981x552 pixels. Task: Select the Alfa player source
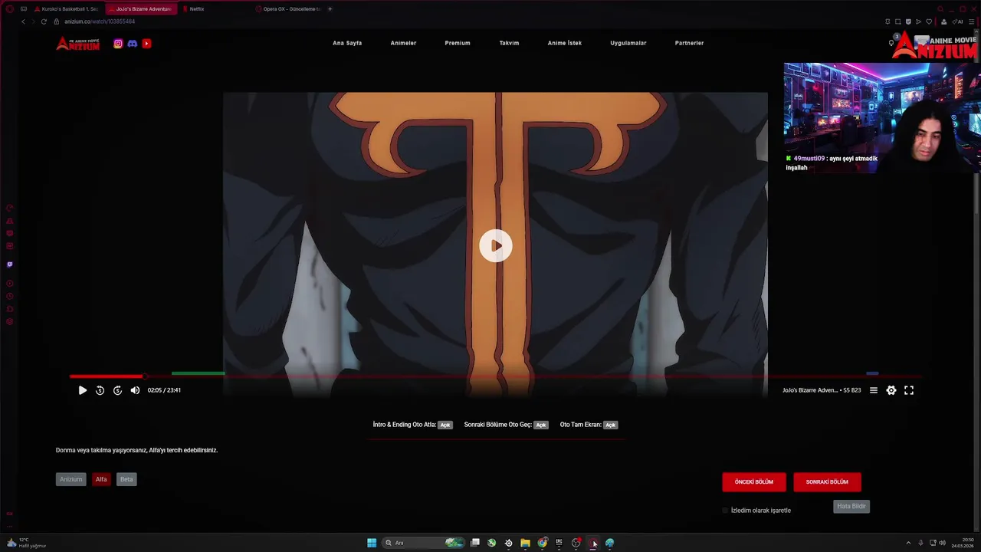[x=101, y=479]
